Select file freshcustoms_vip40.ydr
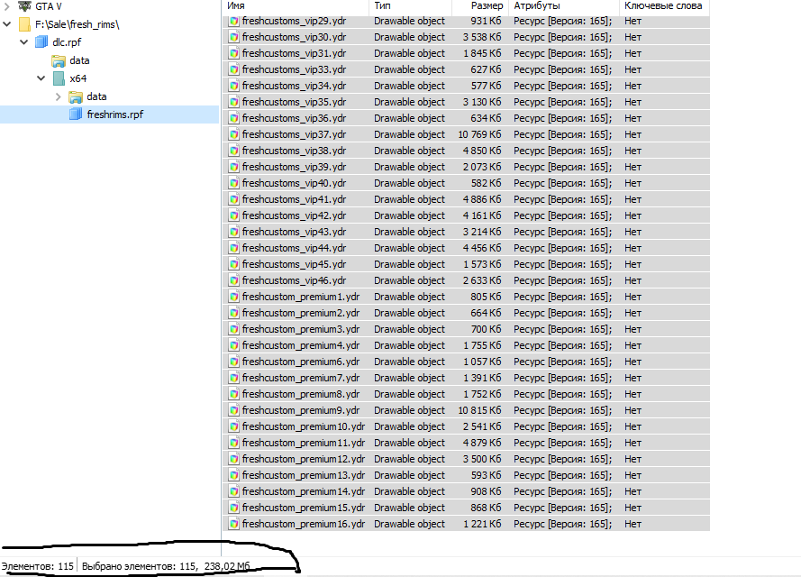801x577 pixels. tap(295, 183)
